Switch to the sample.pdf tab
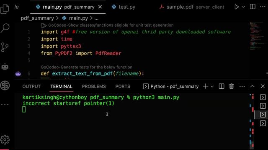Viewport: 268px width, 150px height. pyautogui.click(x=191, y=7)
